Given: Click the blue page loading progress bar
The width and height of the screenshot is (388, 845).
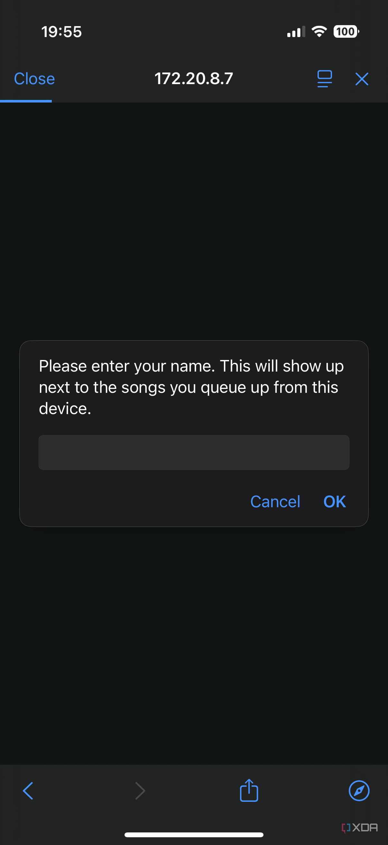Looking at the screenshot, I should click(26, 102).
